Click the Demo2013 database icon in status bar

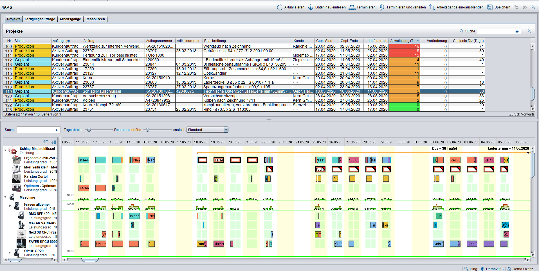point(483,269)
